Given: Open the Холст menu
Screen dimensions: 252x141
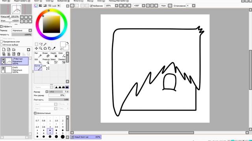Looking at the screenshot, I should pyautogui.click(x=38, y=1).
